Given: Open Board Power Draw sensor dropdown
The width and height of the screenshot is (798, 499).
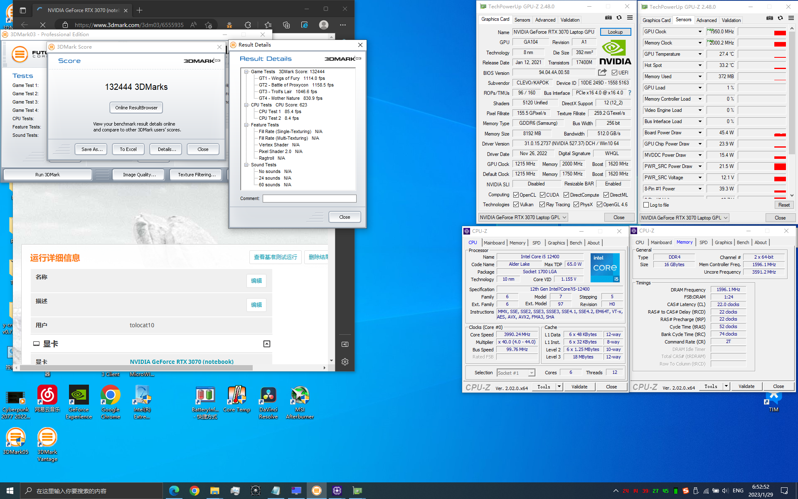Looking at the screenshot, I should (x=700, y=133).
